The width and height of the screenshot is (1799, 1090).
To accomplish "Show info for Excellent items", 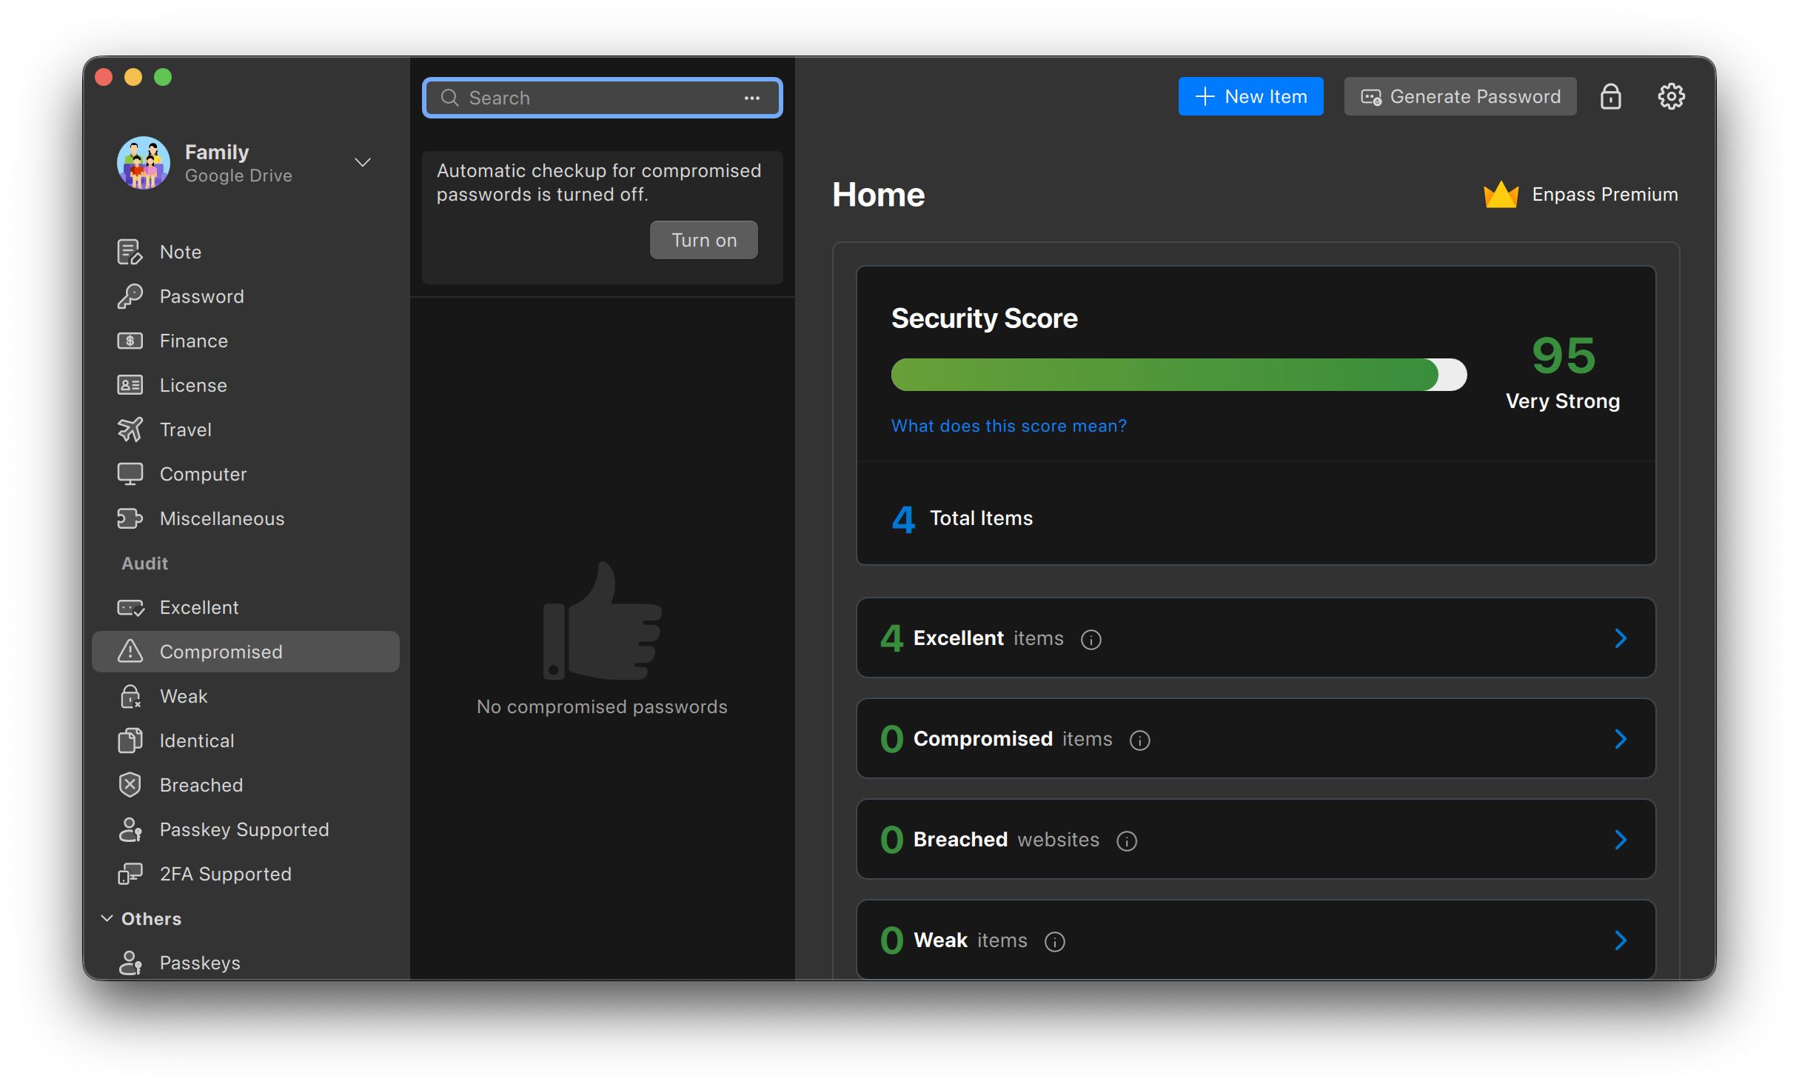I will 1091,639.
